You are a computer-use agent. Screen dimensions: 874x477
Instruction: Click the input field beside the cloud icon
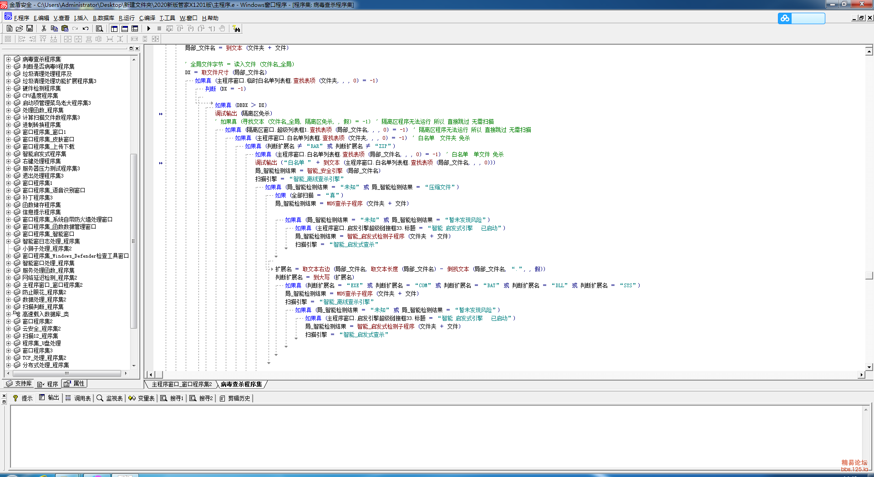coord(808,18)
